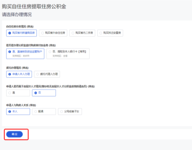Select 否 for high-level talent question
The height and width of the screenshot is (150, 192).
pos(44,93)
